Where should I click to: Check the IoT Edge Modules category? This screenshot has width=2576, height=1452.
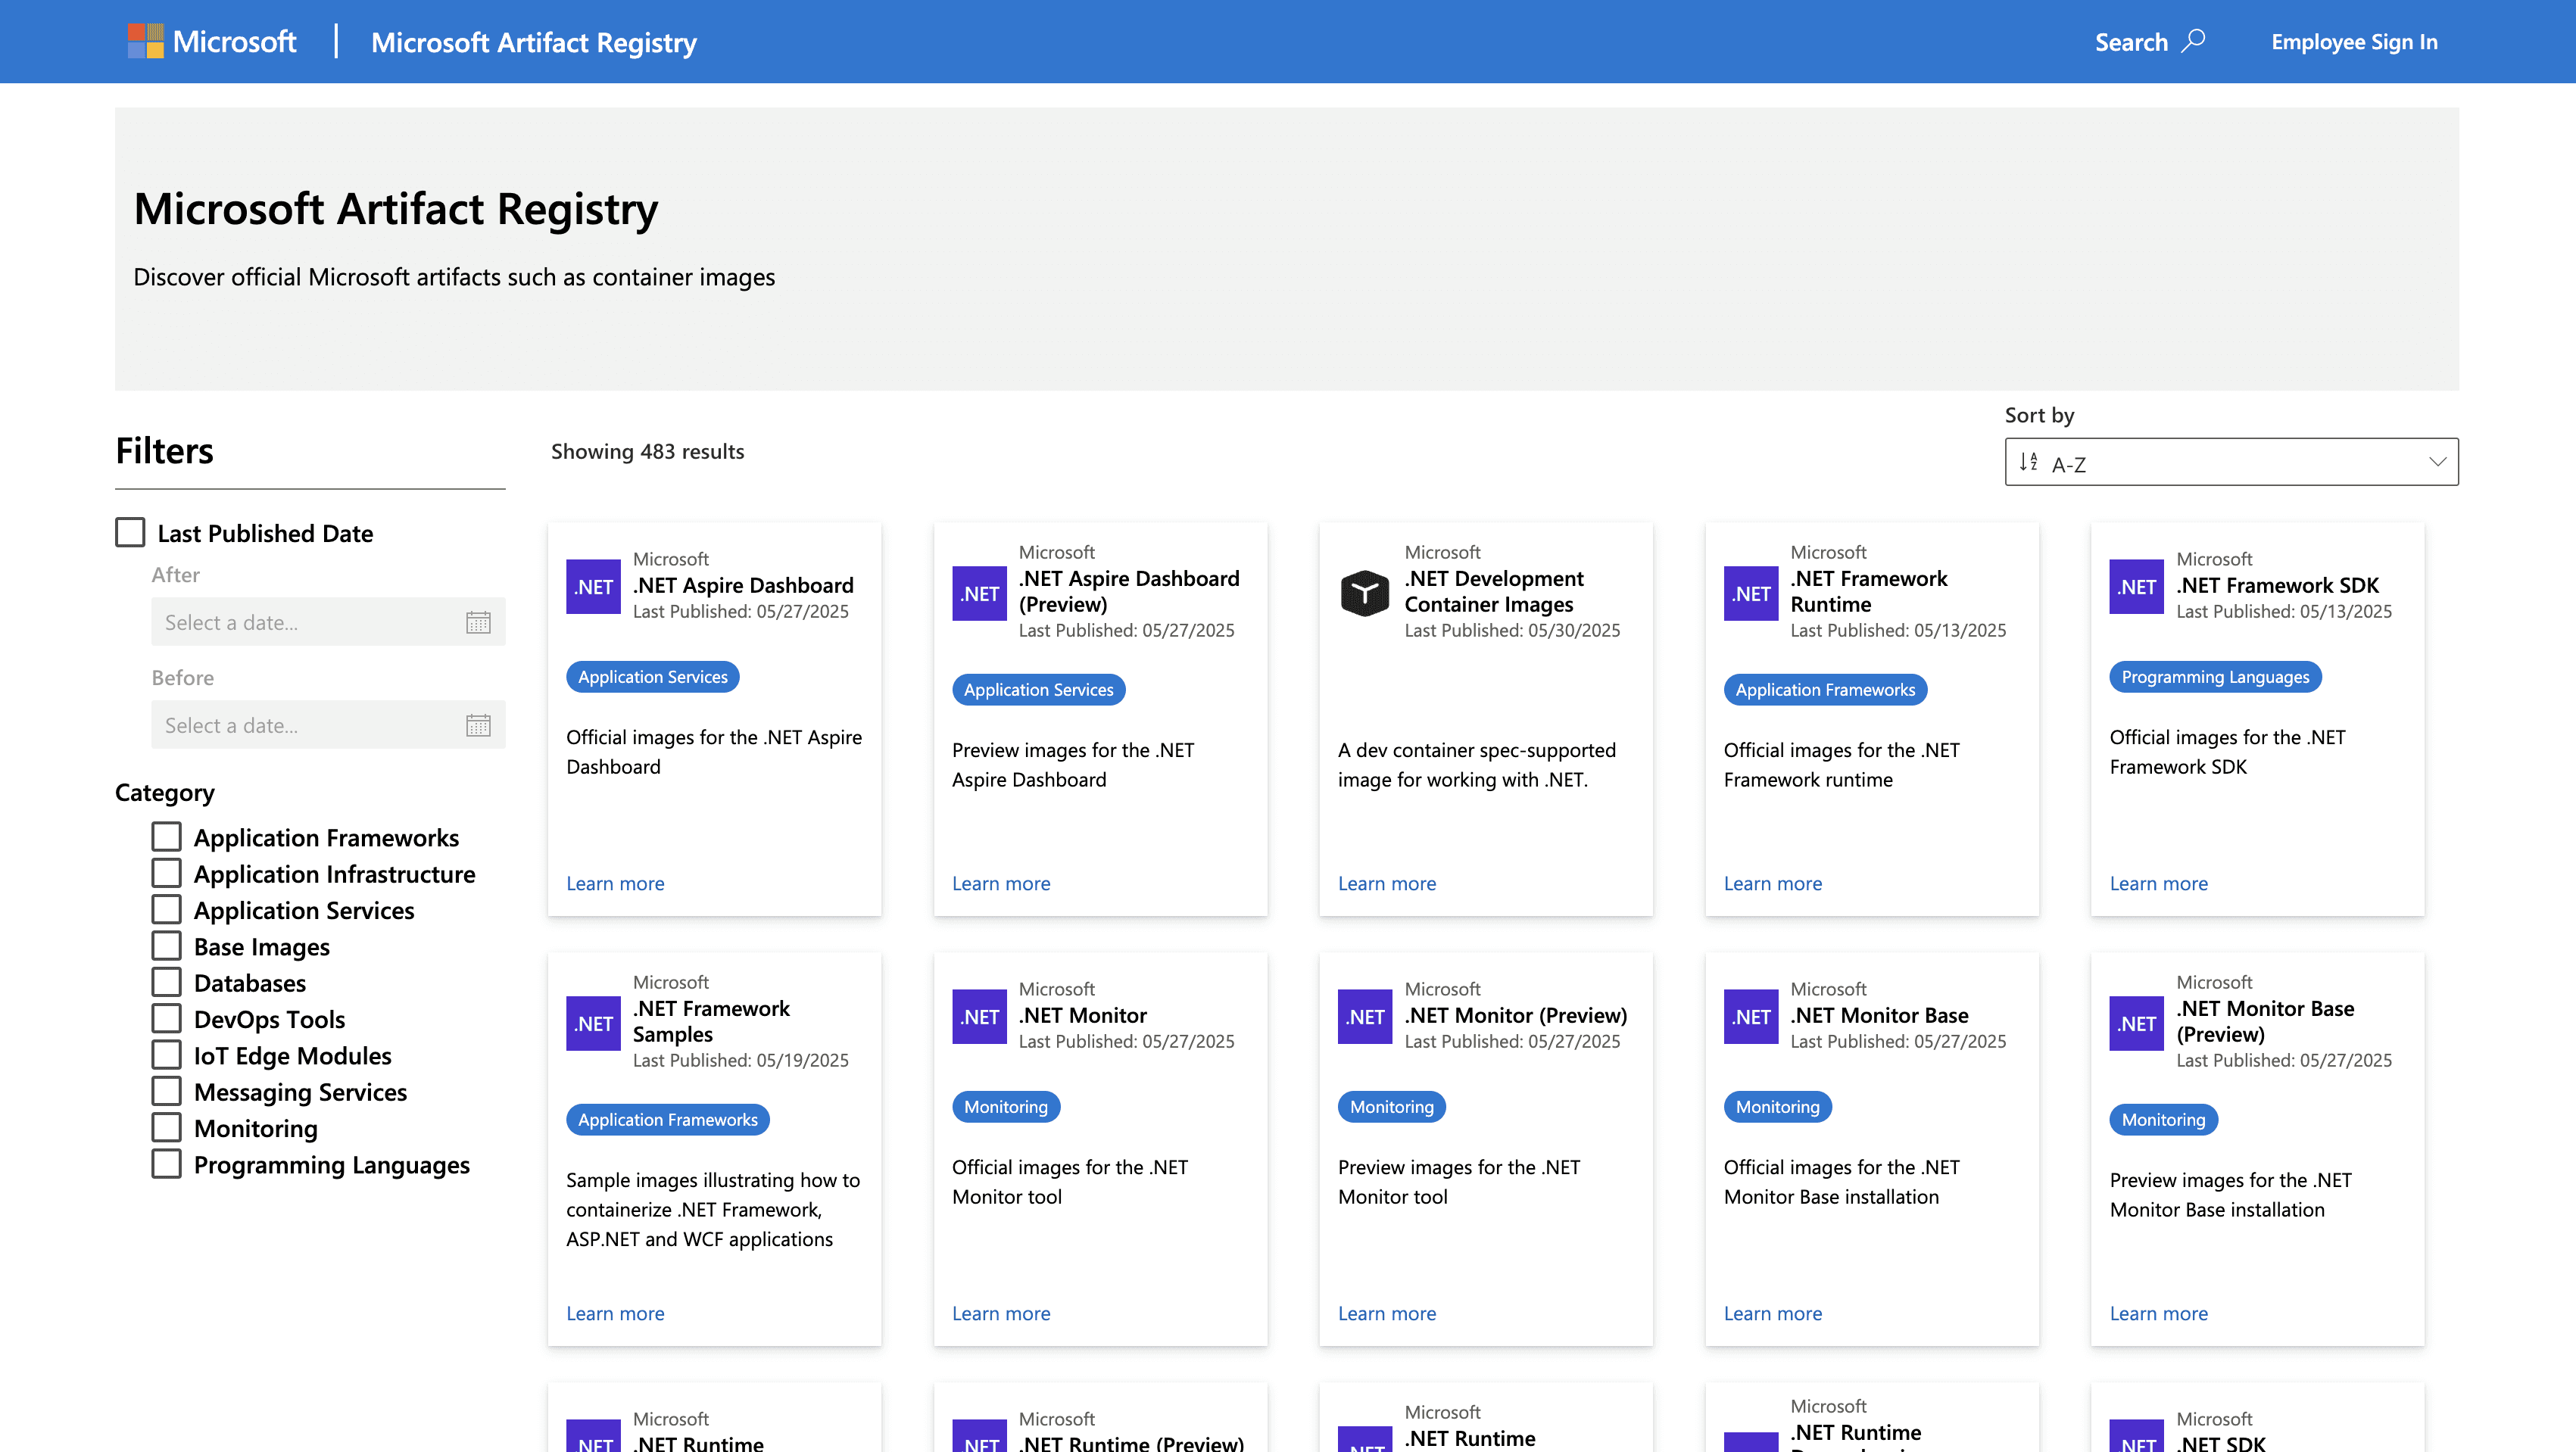[166, 1054]
